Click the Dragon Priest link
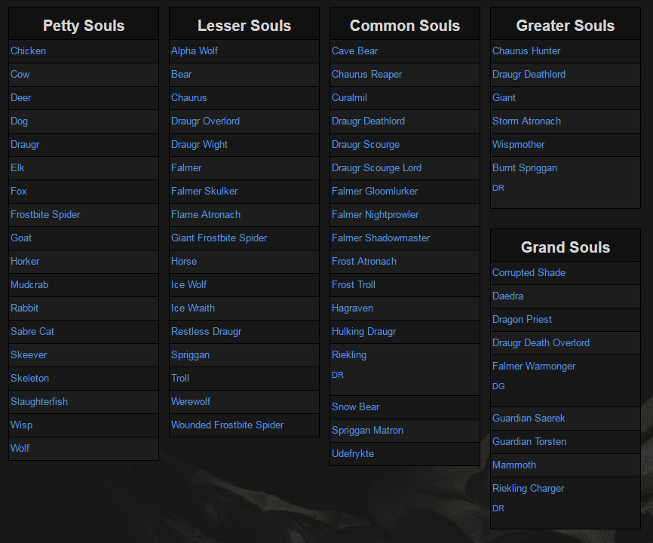653x543 pixels. 522,320
